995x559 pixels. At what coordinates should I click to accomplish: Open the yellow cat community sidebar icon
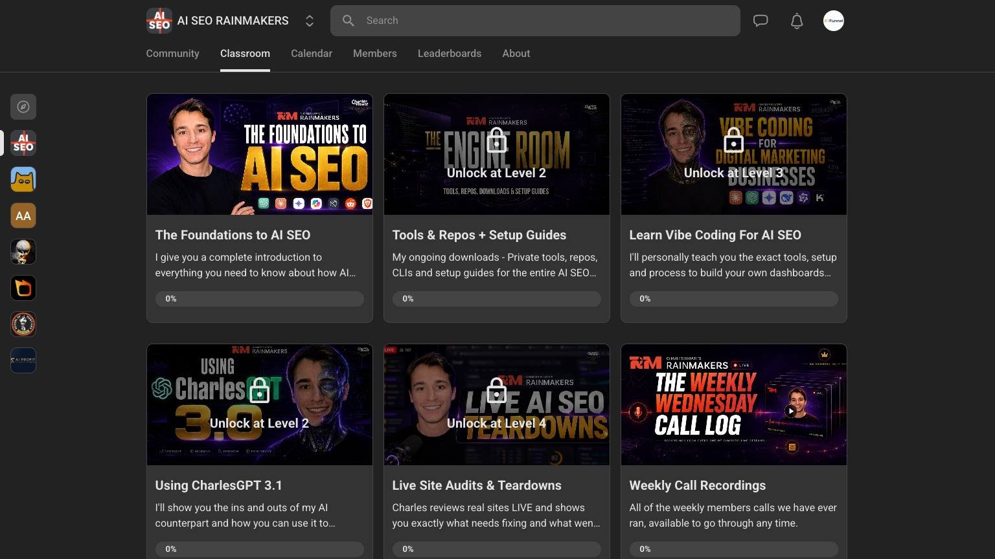pos(23,179)
